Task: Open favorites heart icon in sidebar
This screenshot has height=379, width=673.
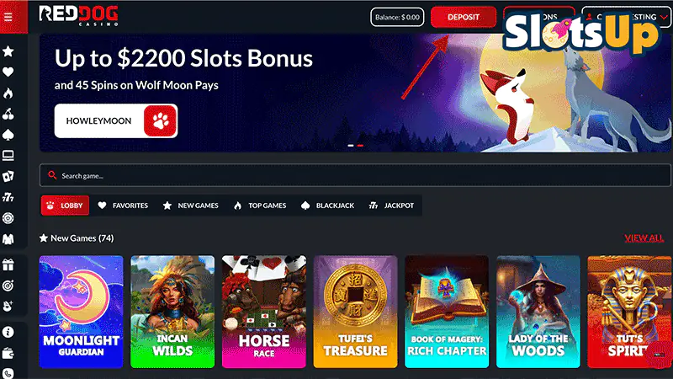Action: [x=8, y=72]
